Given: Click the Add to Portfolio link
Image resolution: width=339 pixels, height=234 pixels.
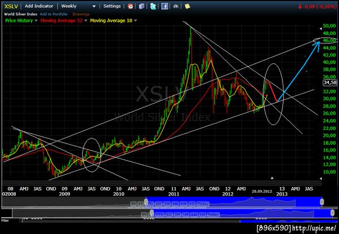Looking at the screenshot, I should [54, 14].
